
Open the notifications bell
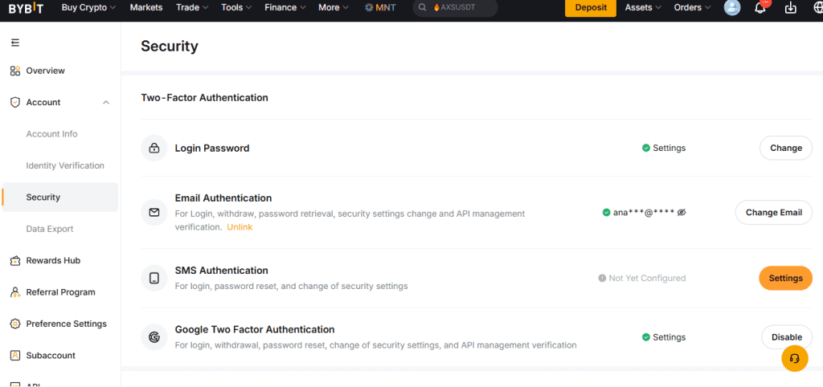pos(760,8)
